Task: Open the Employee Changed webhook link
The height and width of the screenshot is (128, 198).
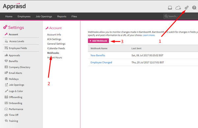Action: click(x=101, y=63)
